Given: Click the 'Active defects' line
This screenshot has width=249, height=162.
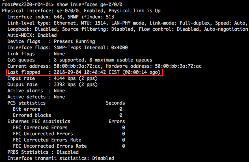Looking at the screenshot, I should coord(36,97).
